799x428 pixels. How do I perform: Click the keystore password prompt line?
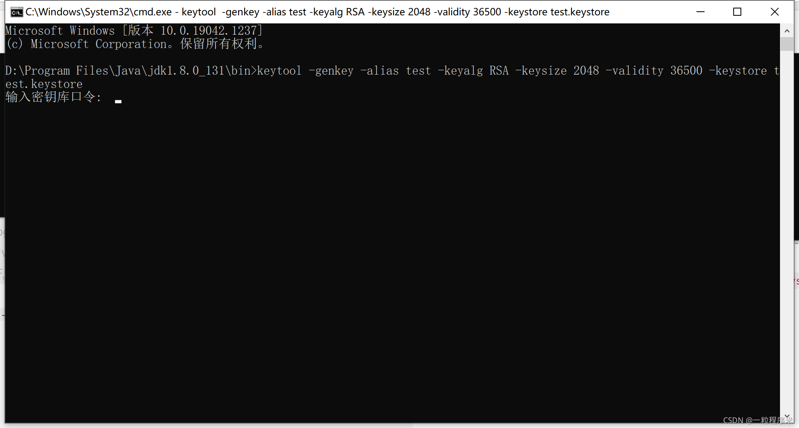tap(53, 97)
